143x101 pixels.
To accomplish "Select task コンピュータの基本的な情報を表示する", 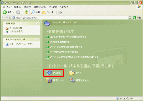I will coord(68,37).
